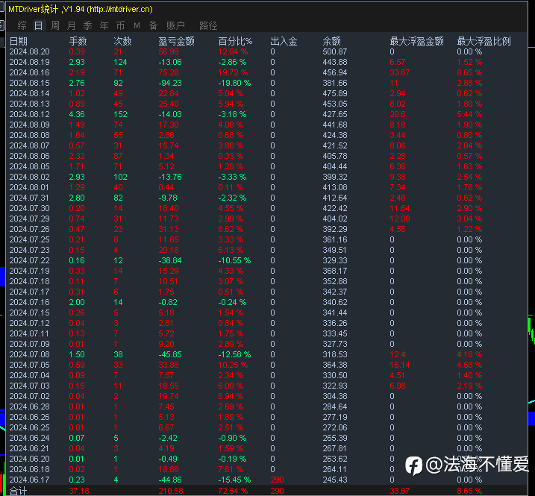Screen dimensions: 535x496
Task: Click balance value 500.87
Action: 335,51
